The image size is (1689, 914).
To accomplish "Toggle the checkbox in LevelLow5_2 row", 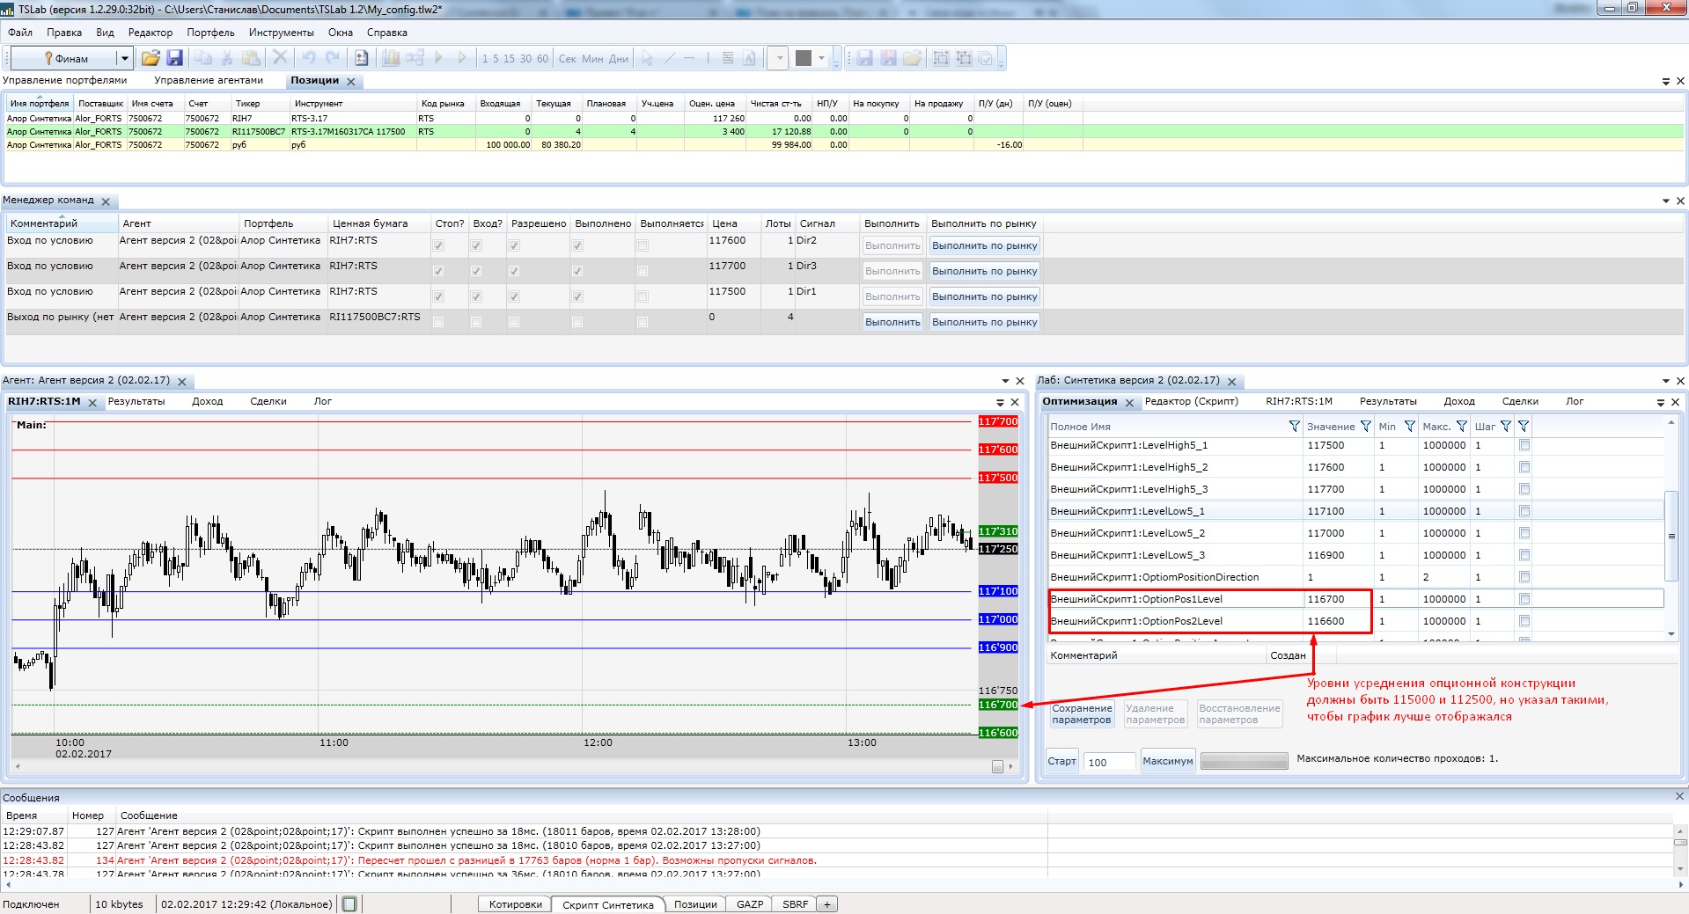I will pyautogui.click(x=1524, y=533).
